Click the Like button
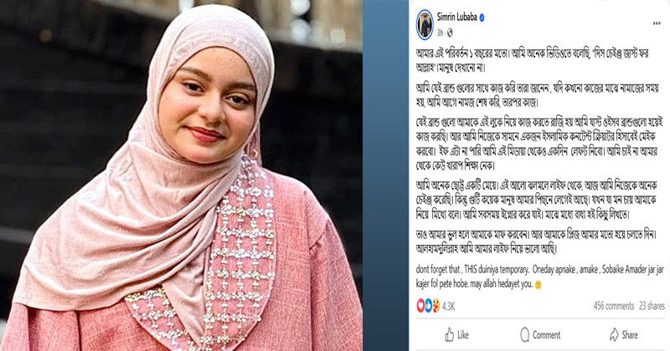This screenshot has width=670, height=351. tap(456, 335)
